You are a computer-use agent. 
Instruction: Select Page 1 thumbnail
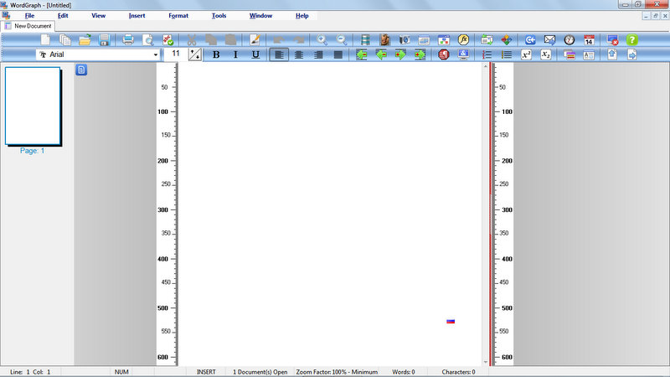33,106
